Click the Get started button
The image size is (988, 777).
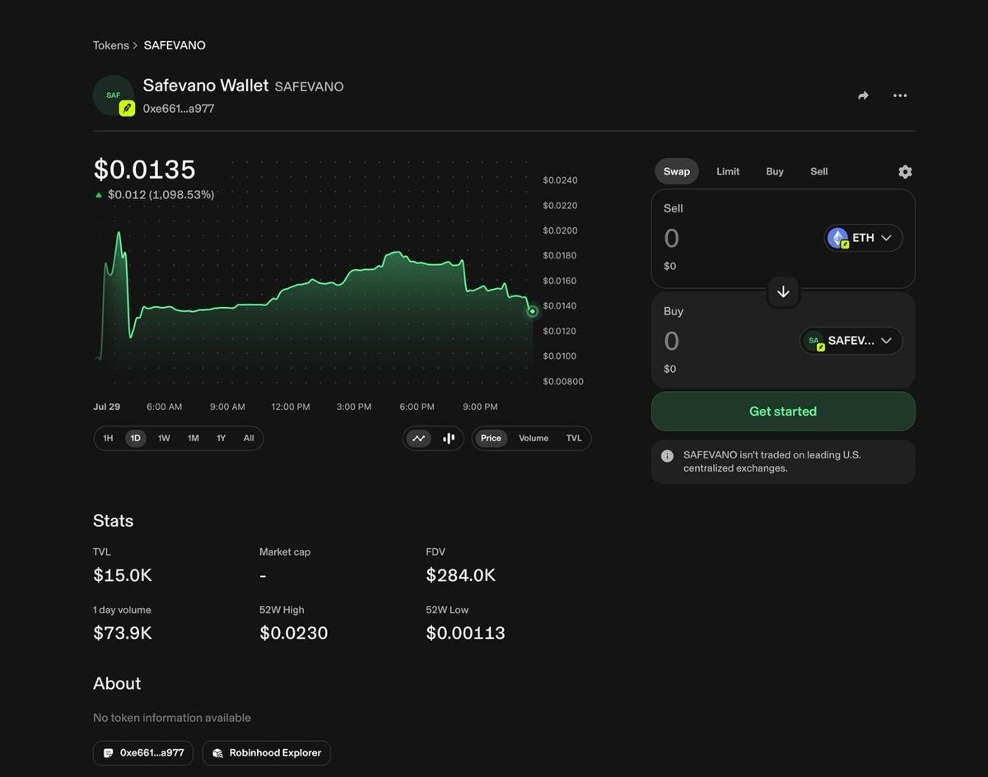(783, 411)
